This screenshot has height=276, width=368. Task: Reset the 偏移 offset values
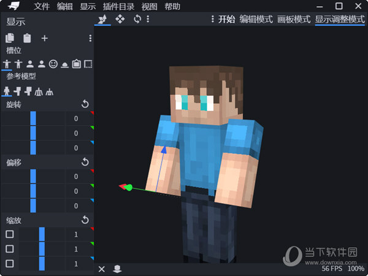85,162
